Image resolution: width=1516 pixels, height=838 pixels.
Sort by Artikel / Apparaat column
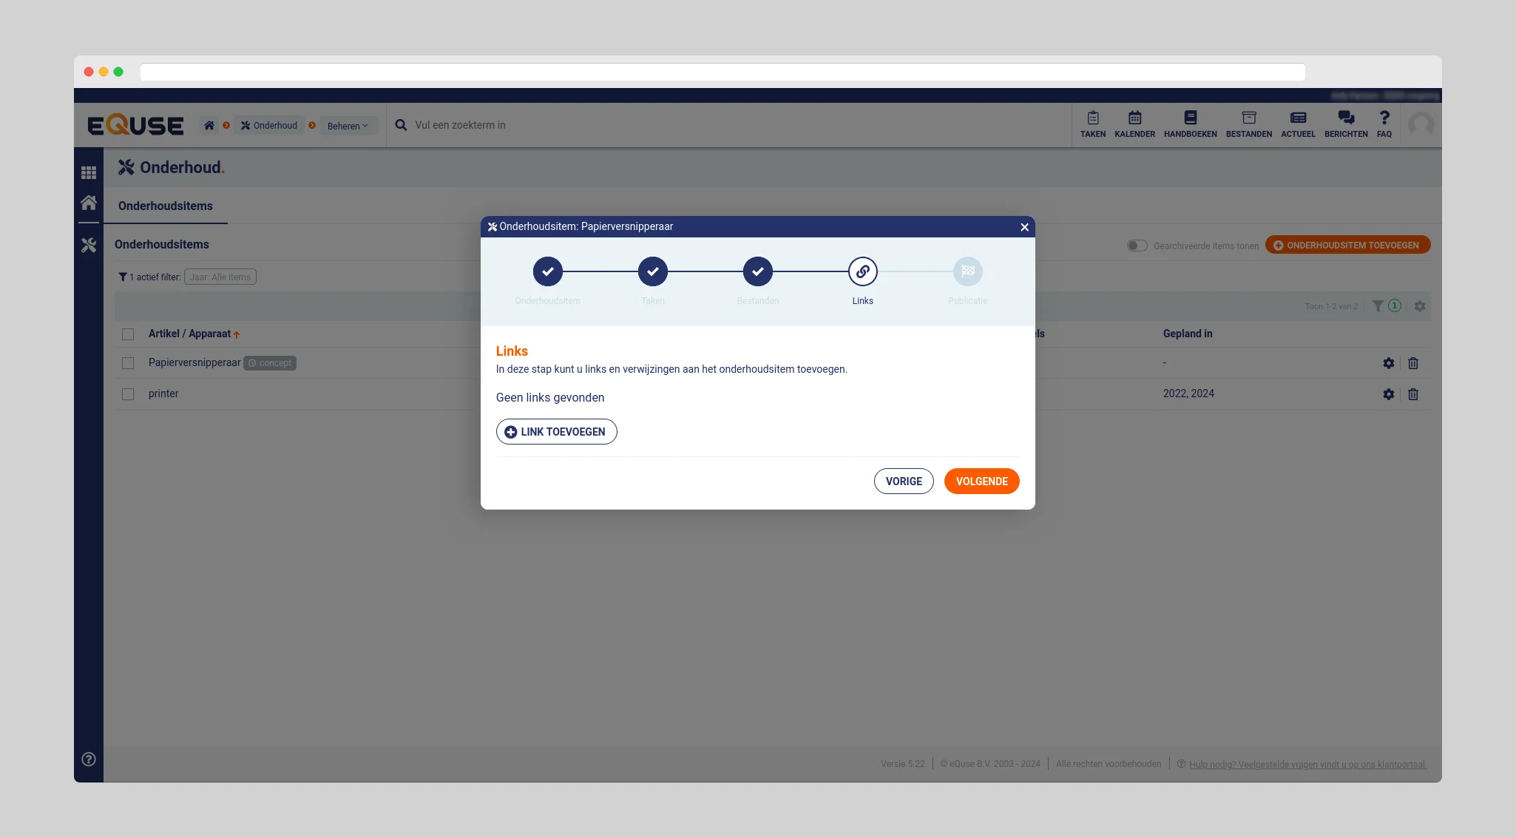coord(189,334)
